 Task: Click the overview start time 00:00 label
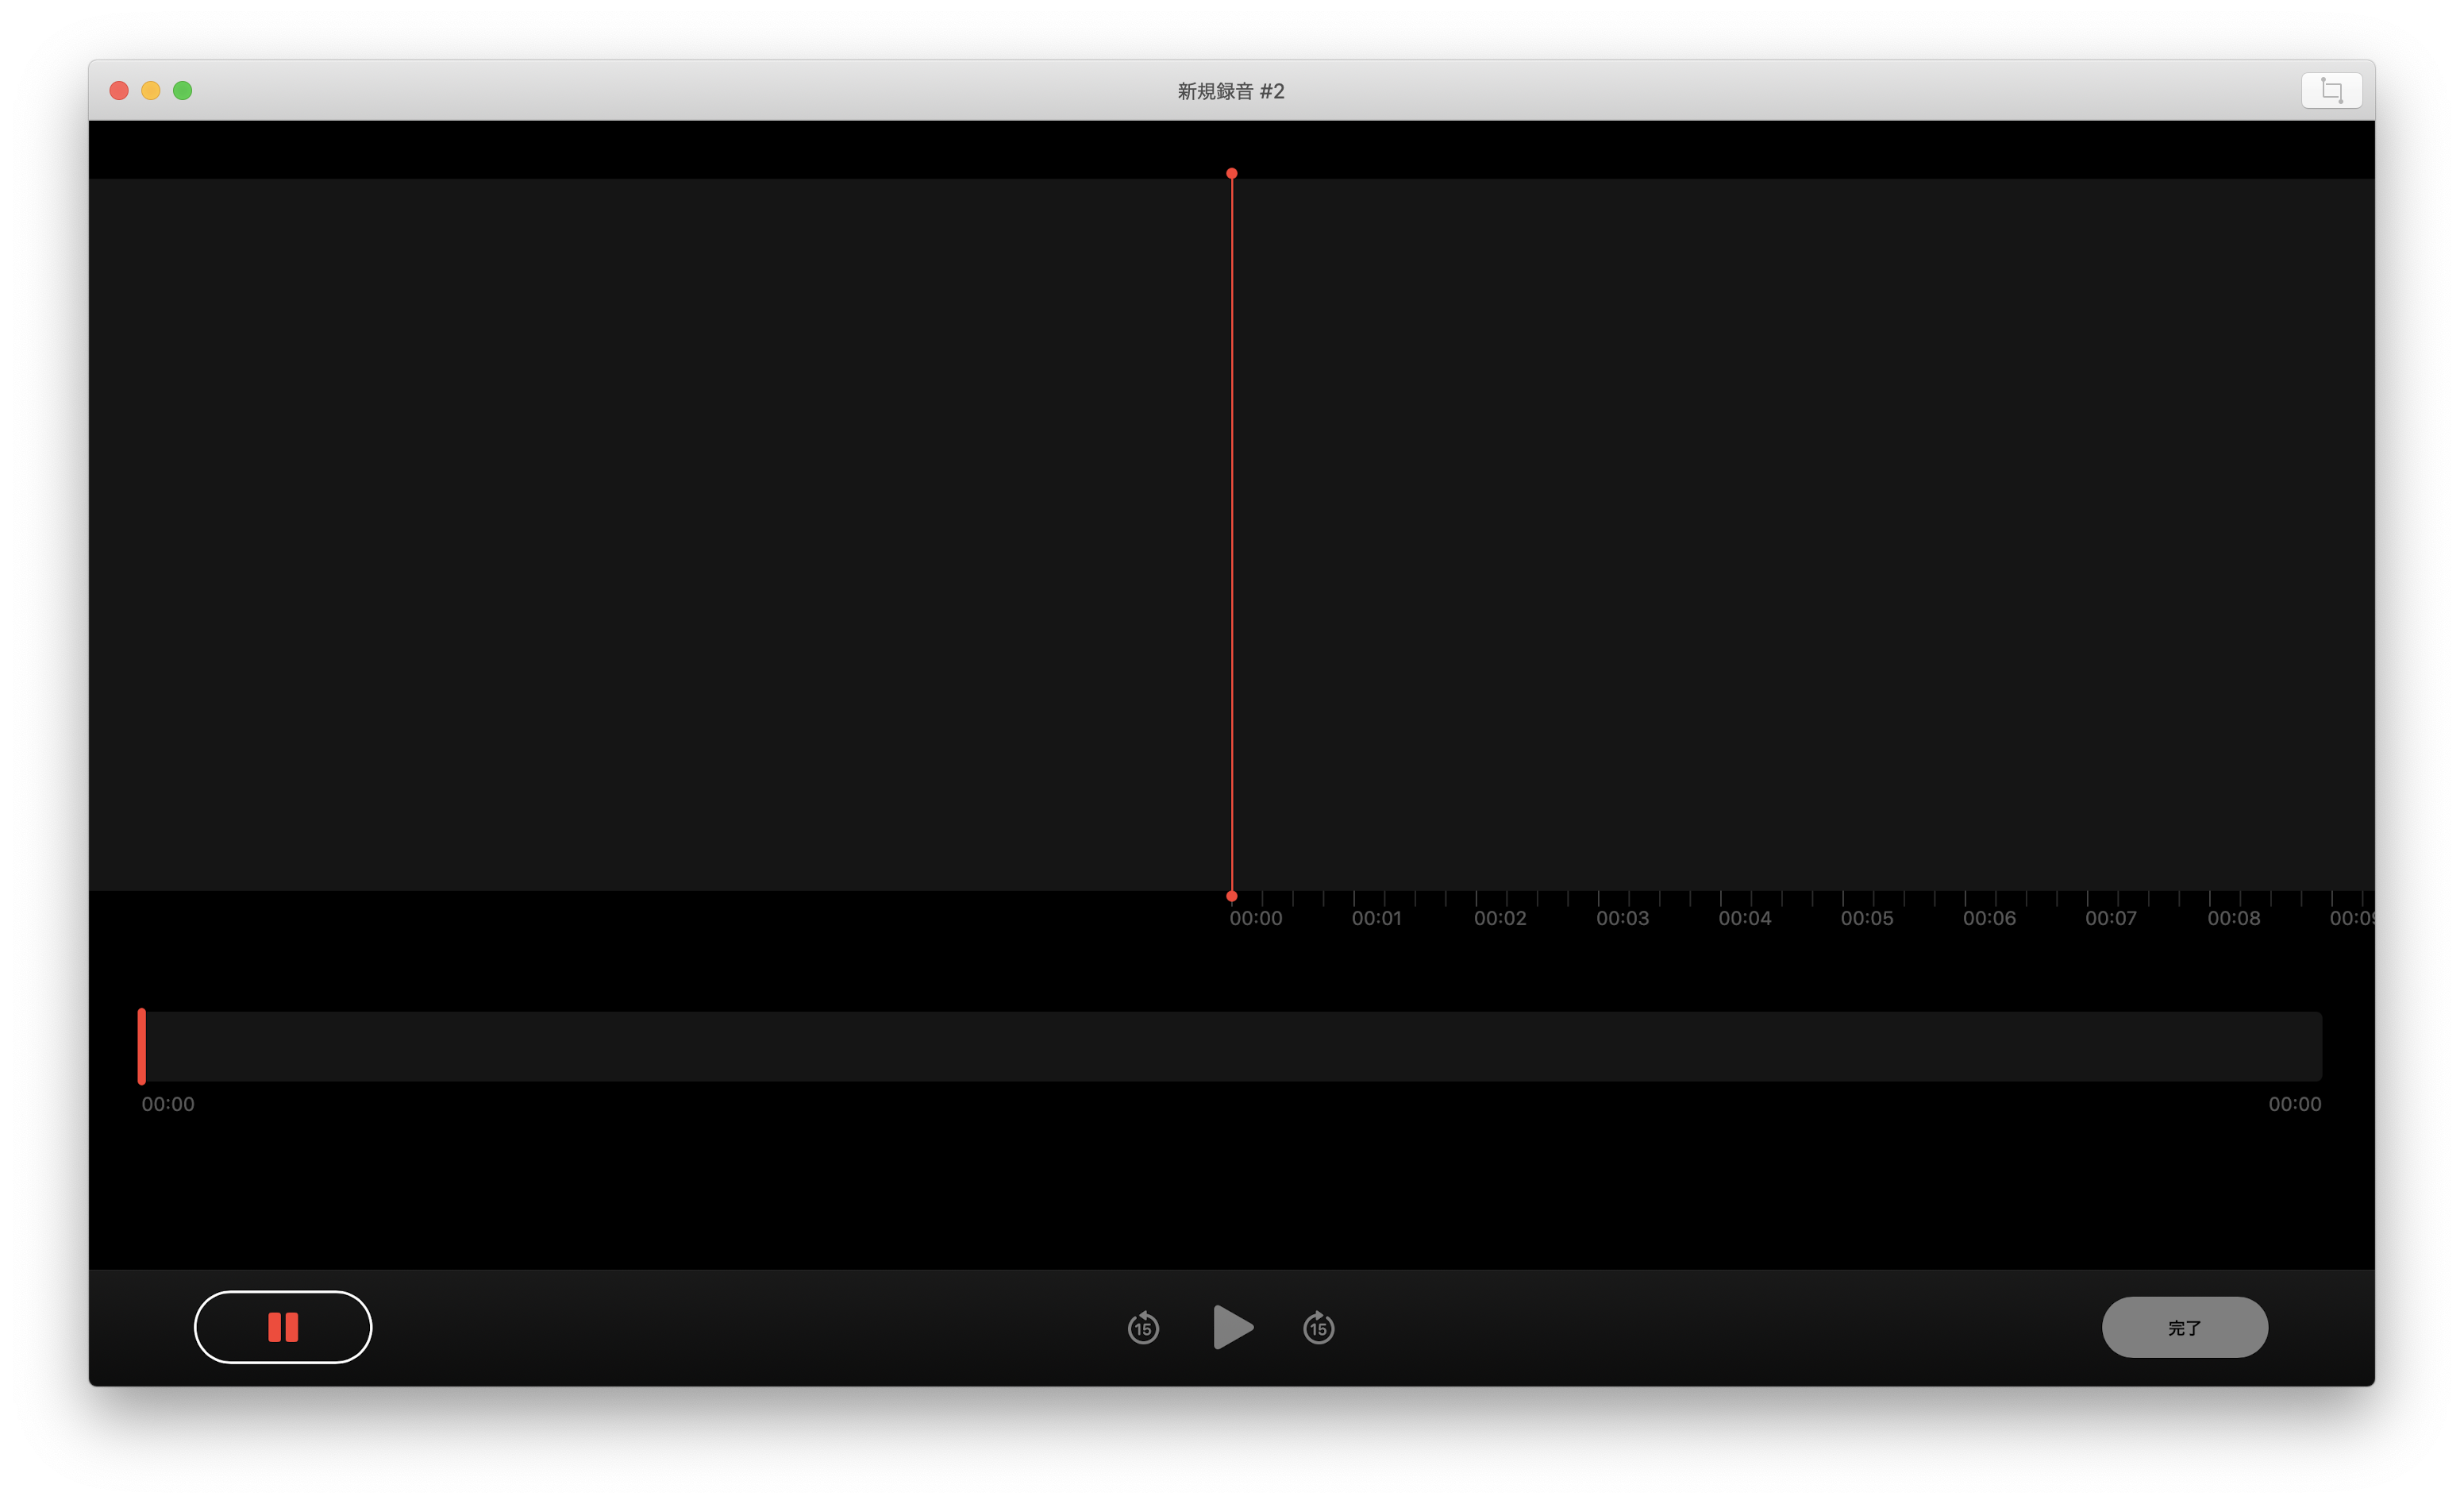[x=168, y=1104]
